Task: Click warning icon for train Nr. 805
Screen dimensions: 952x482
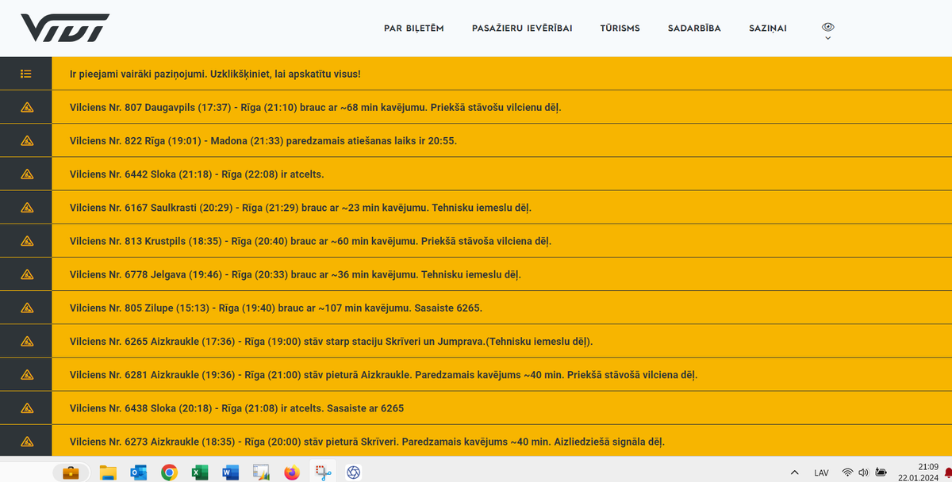Action: click(26, 308)
